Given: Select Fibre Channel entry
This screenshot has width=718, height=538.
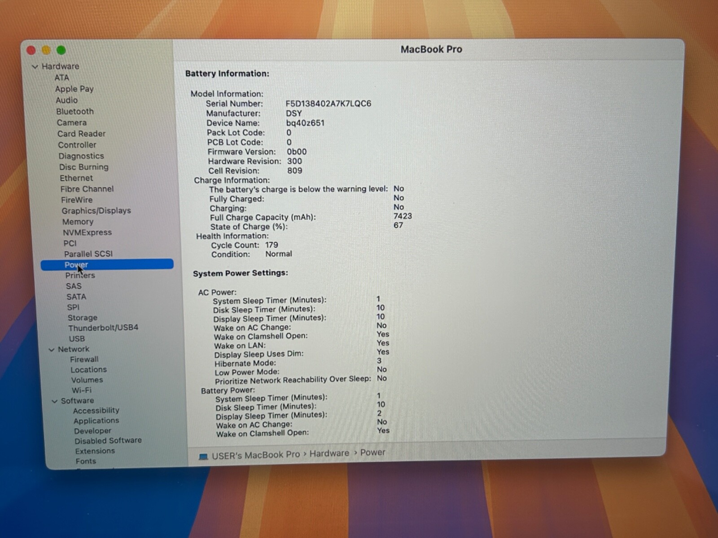Looking at the screenshot, I should pyautogui.click(x=87, y=189).
